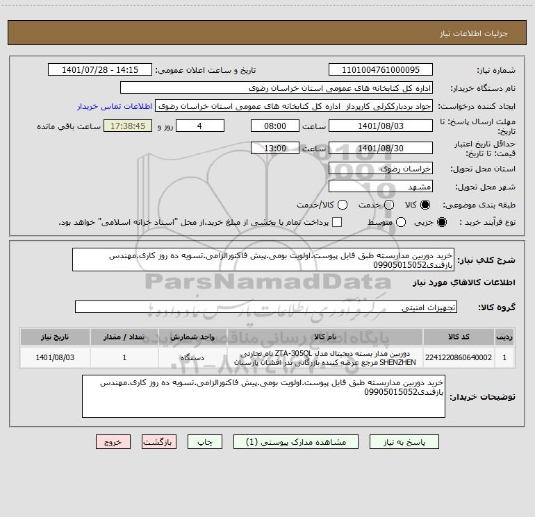Click the چاپ print button
Image resolution: width=535 pixels, height=517 pixels.
205,442
